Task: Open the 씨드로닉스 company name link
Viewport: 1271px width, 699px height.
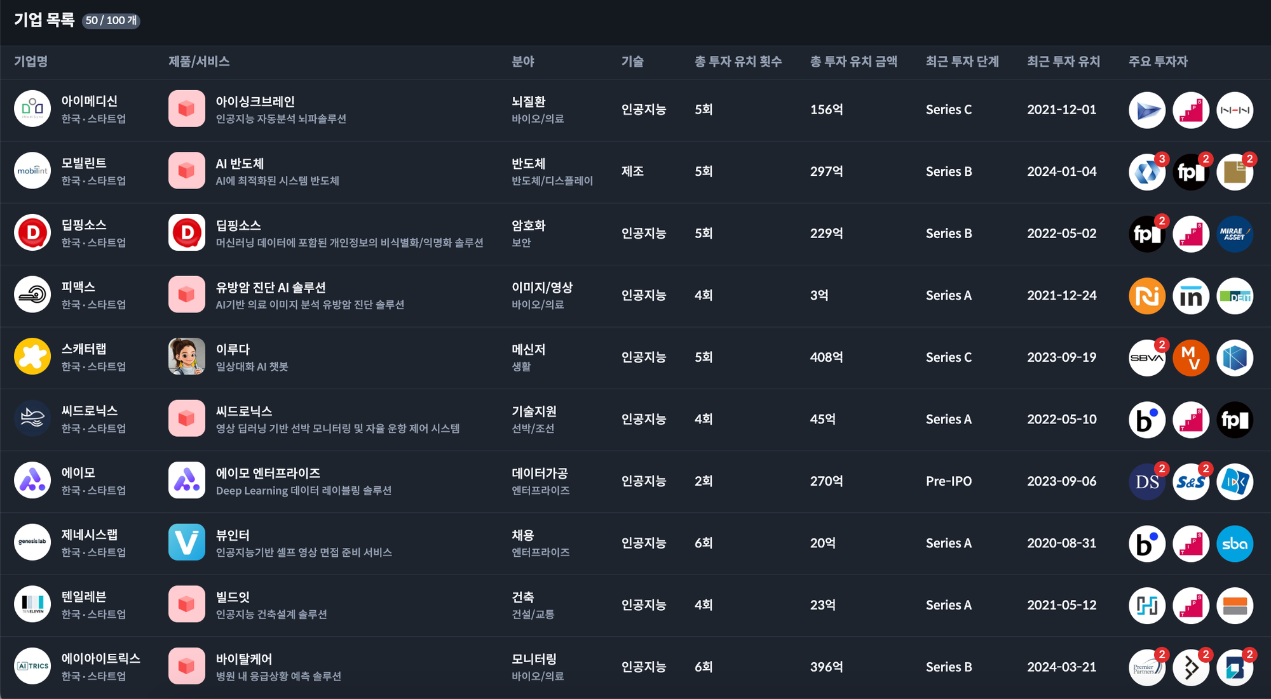Action: pyautogui.click(x=89, y=411)
